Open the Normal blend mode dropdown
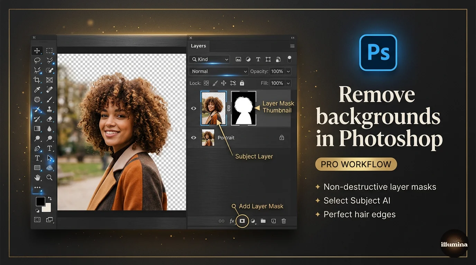 218,71
